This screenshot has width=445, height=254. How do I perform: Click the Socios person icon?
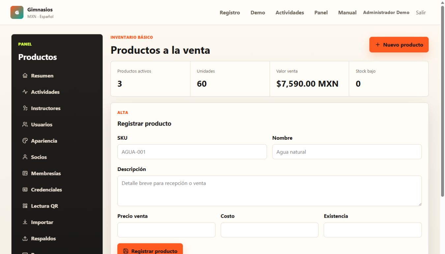[25, 157]
